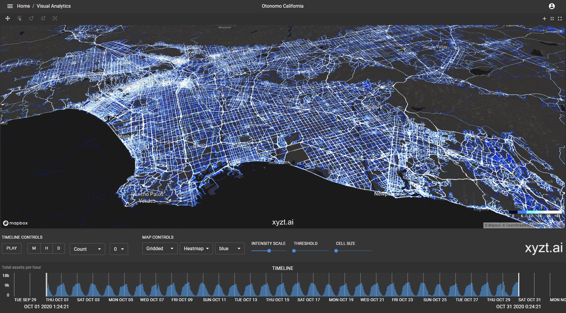This screenshot has height=313, width=566.
Task: Click the 'TIMELINE' heading
Action: click(x=283, y=268)
